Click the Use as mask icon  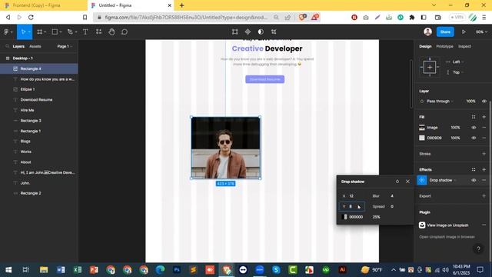pyautogui.click(x=261, y=32)
